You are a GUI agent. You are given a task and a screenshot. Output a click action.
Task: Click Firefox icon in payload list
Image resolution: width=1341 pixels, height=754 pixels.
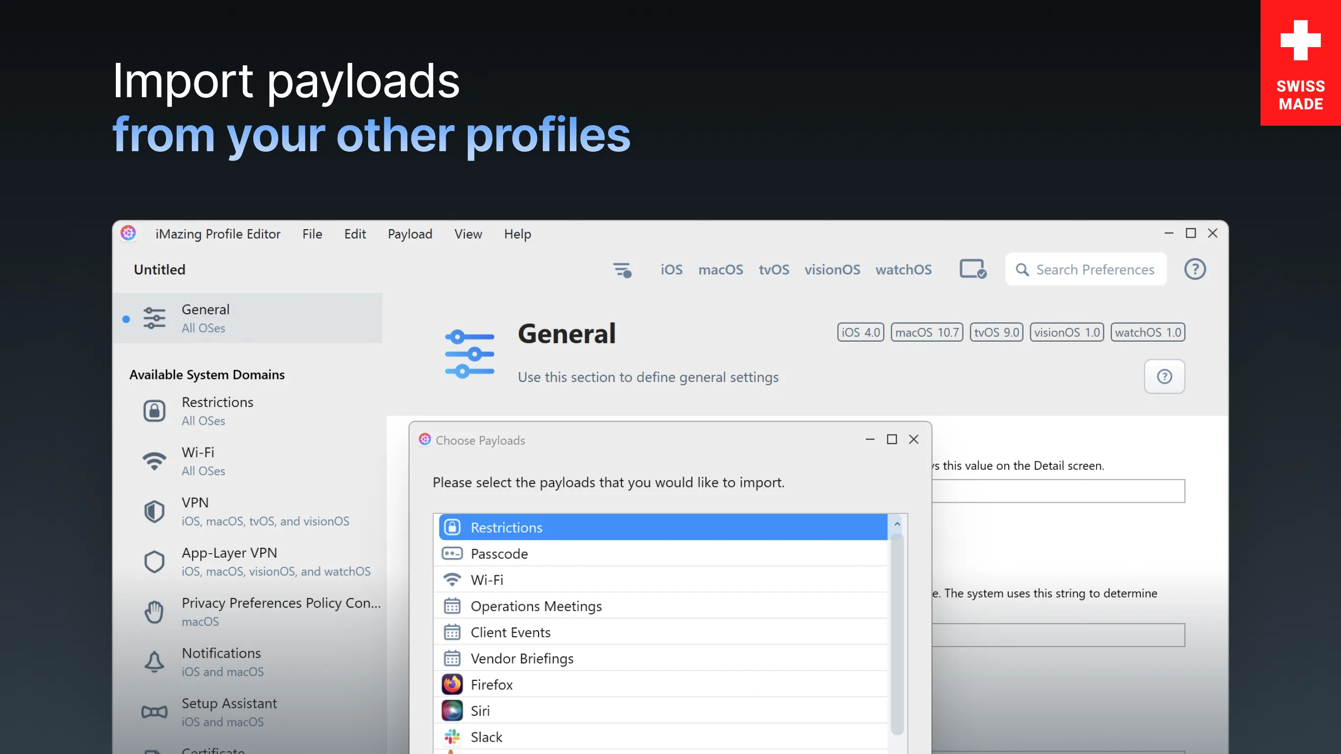452,684
